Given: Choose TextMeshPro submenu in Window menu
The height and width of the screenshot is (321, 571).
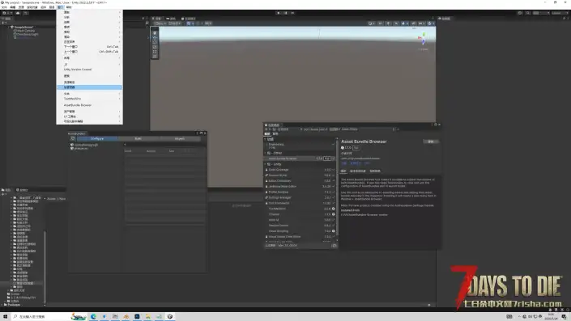Looking at the screenshot, I should [x=90, y=99].
